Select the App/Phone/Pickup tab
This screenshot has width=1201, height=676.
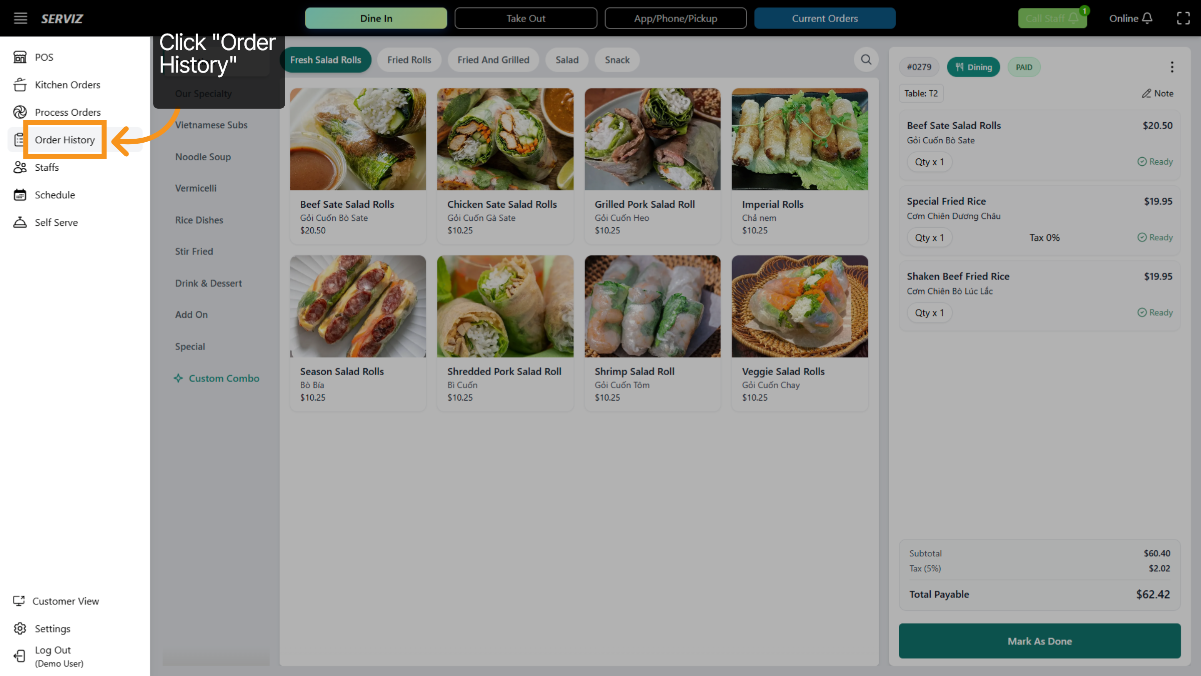pyautogui.click(x=676, y=18)
